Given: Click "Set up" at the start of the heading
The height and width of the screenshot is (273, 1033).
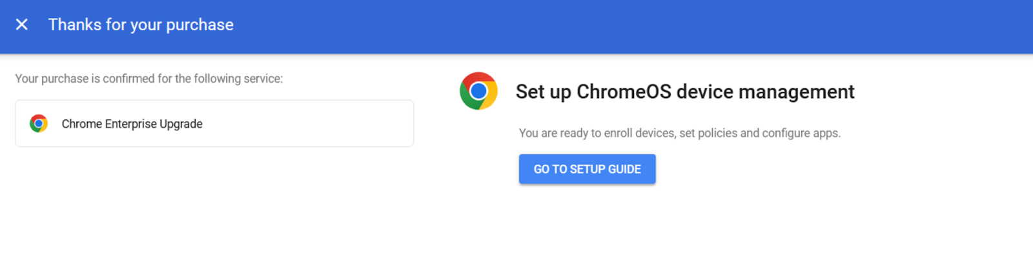Looking at the screenshot, I should pos(543,92).
